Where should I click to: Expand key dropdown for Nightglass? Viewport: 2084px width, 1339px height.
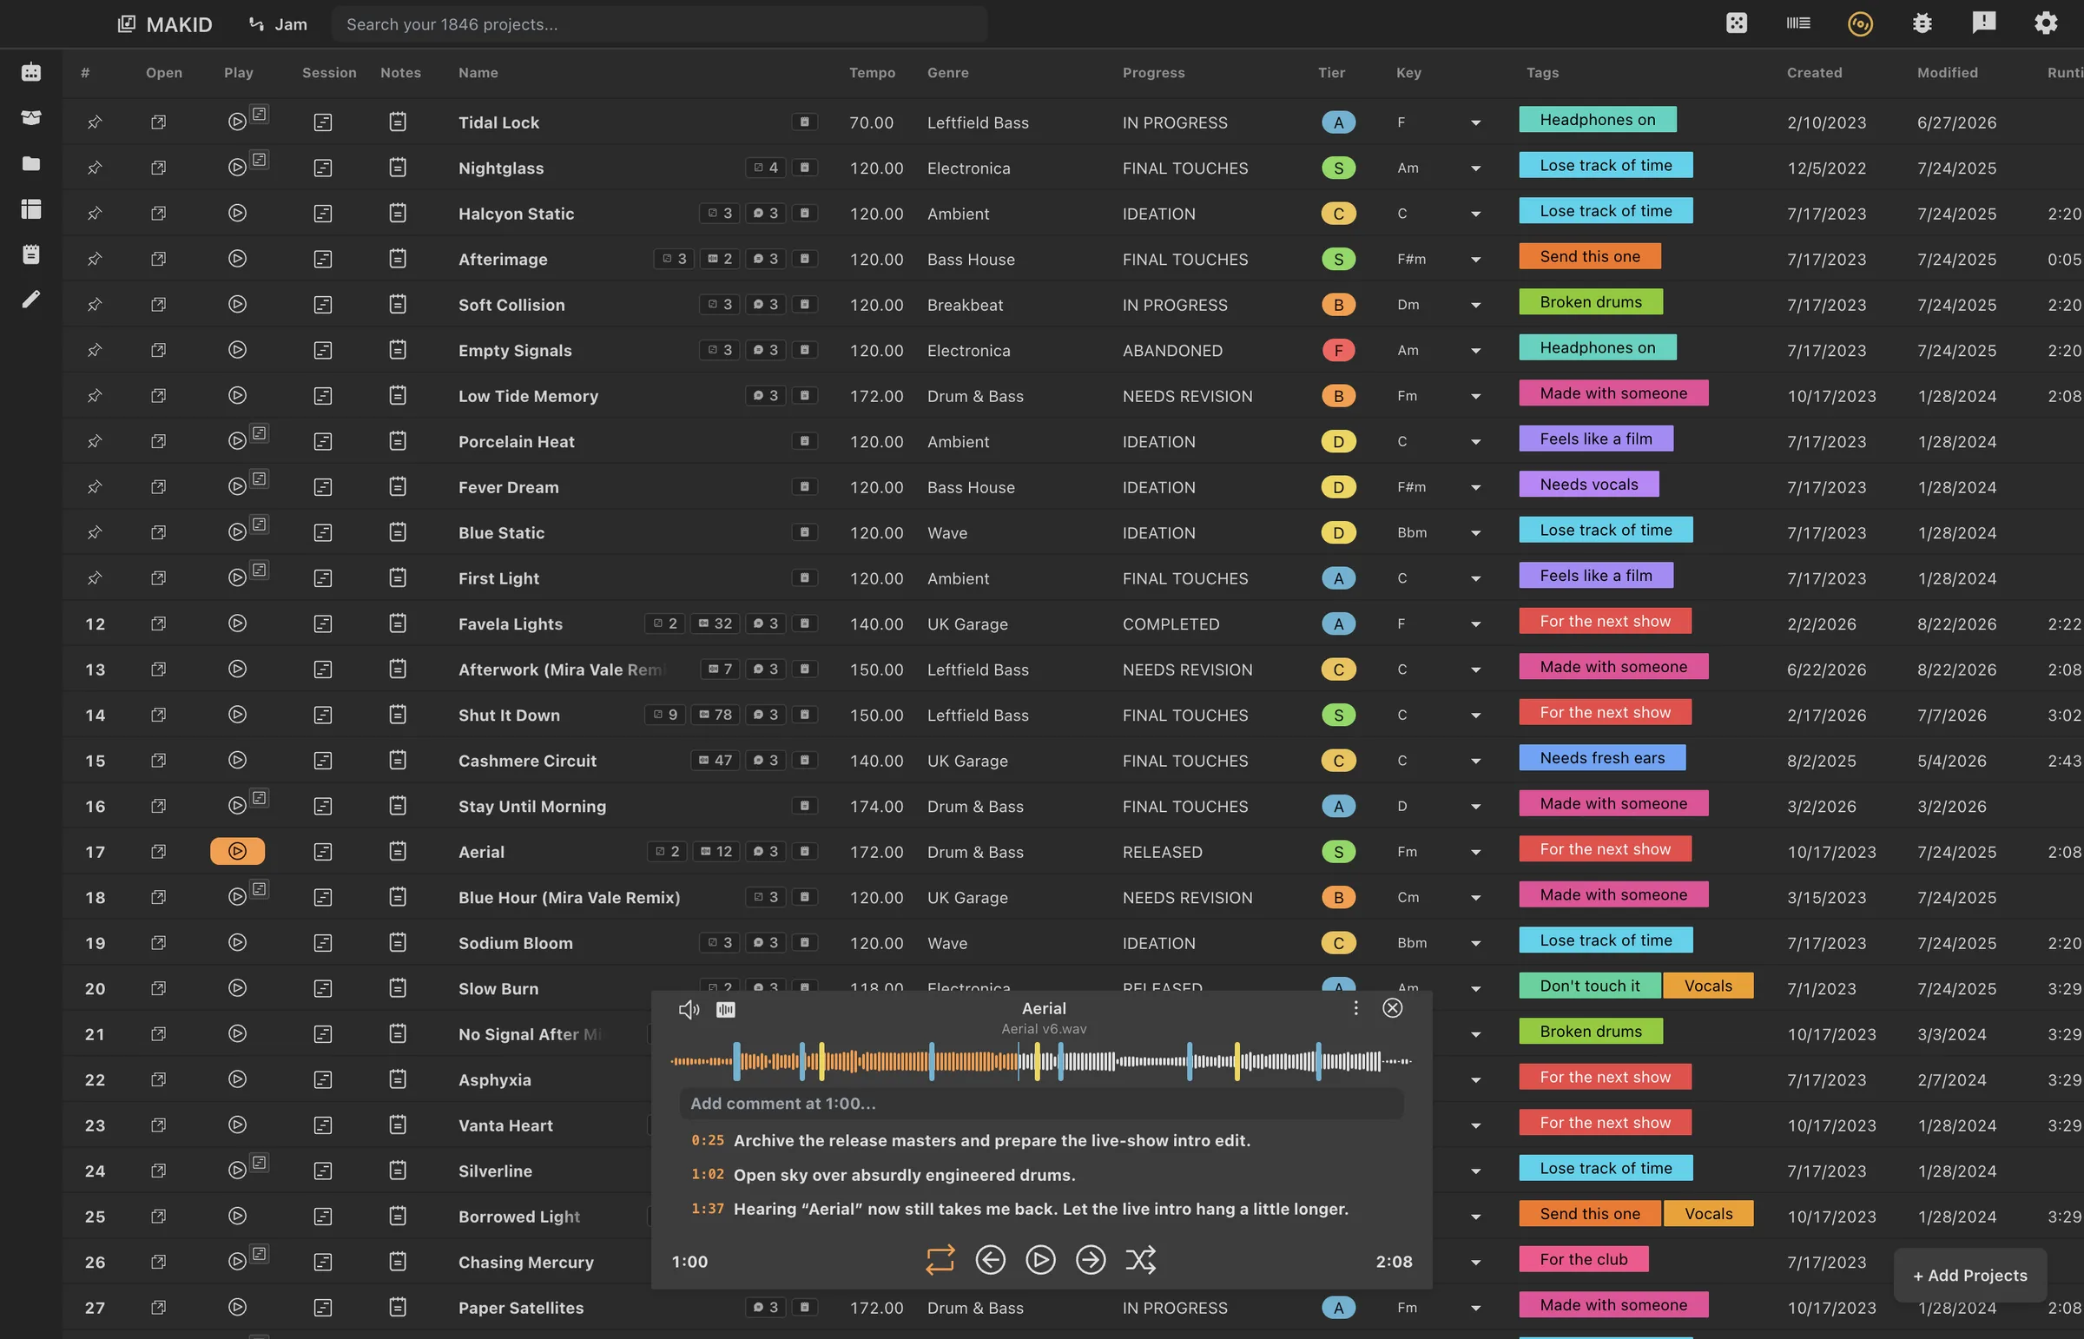pos(1475,168)
